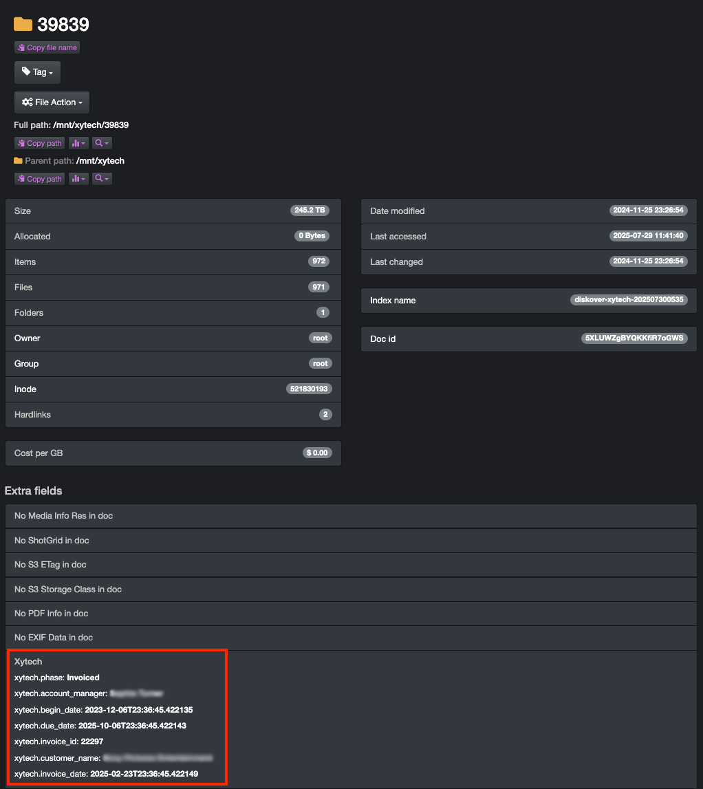Copy the full path /mnt/xytech/39839
Image resolution: width=703 pixels, height=789 pixels.
tap(39, 143)
